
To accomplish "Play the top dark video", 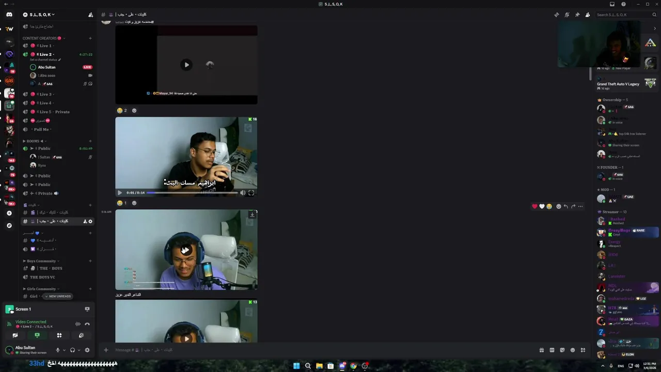I will [186, 65].
